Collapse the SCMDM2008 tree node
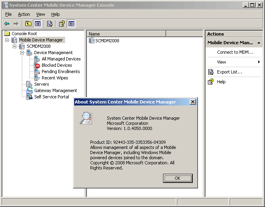Viewport: 265px width, 207px height. pyautogui.click(x=15, y=46)
